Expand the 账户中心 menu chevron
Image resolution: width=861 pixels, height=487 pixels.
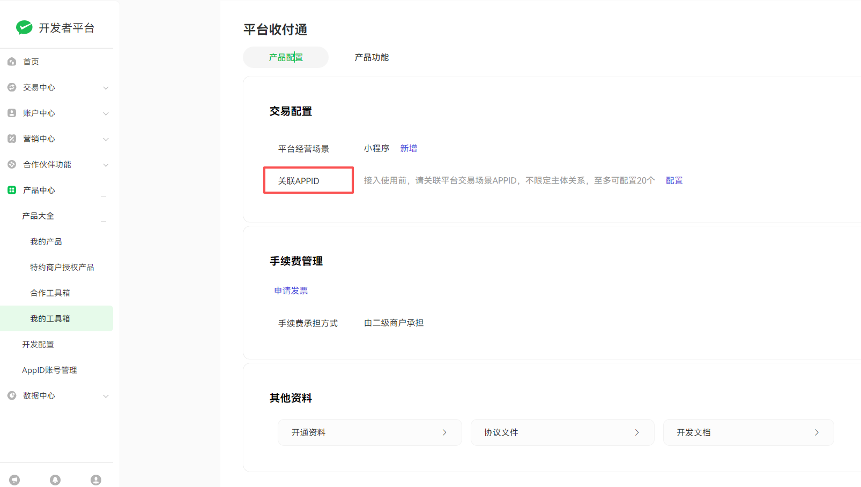(106, 113)
